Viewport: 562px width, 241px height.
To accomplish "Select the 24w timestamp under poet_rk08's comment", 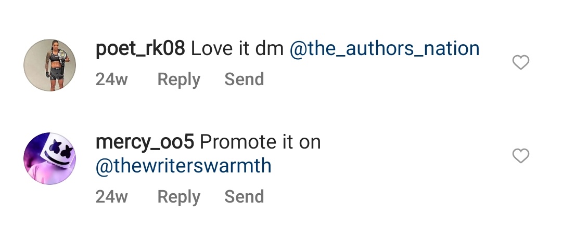I will click(111, 79).
